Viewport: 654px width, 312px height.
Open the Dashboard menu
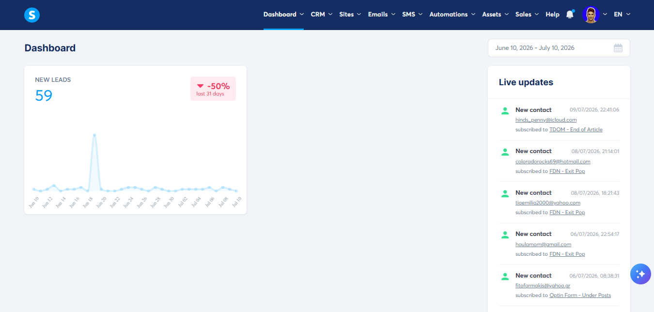(280, 15)
